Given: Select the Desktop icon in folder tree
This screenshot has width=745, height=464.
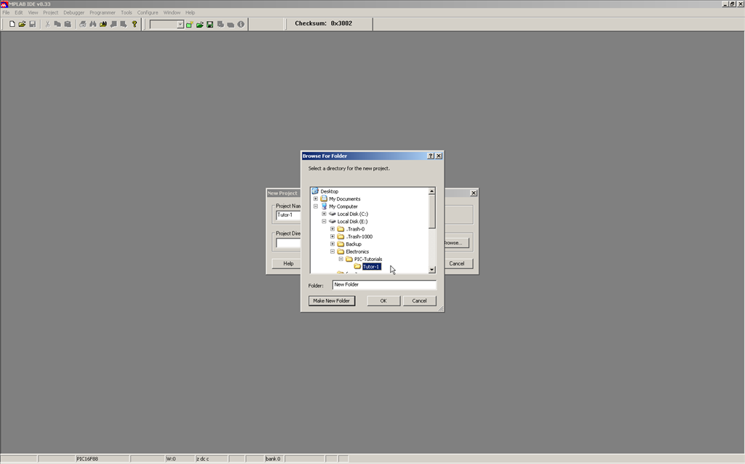Looking at the screenshot, I should click(x=315, y=191).
